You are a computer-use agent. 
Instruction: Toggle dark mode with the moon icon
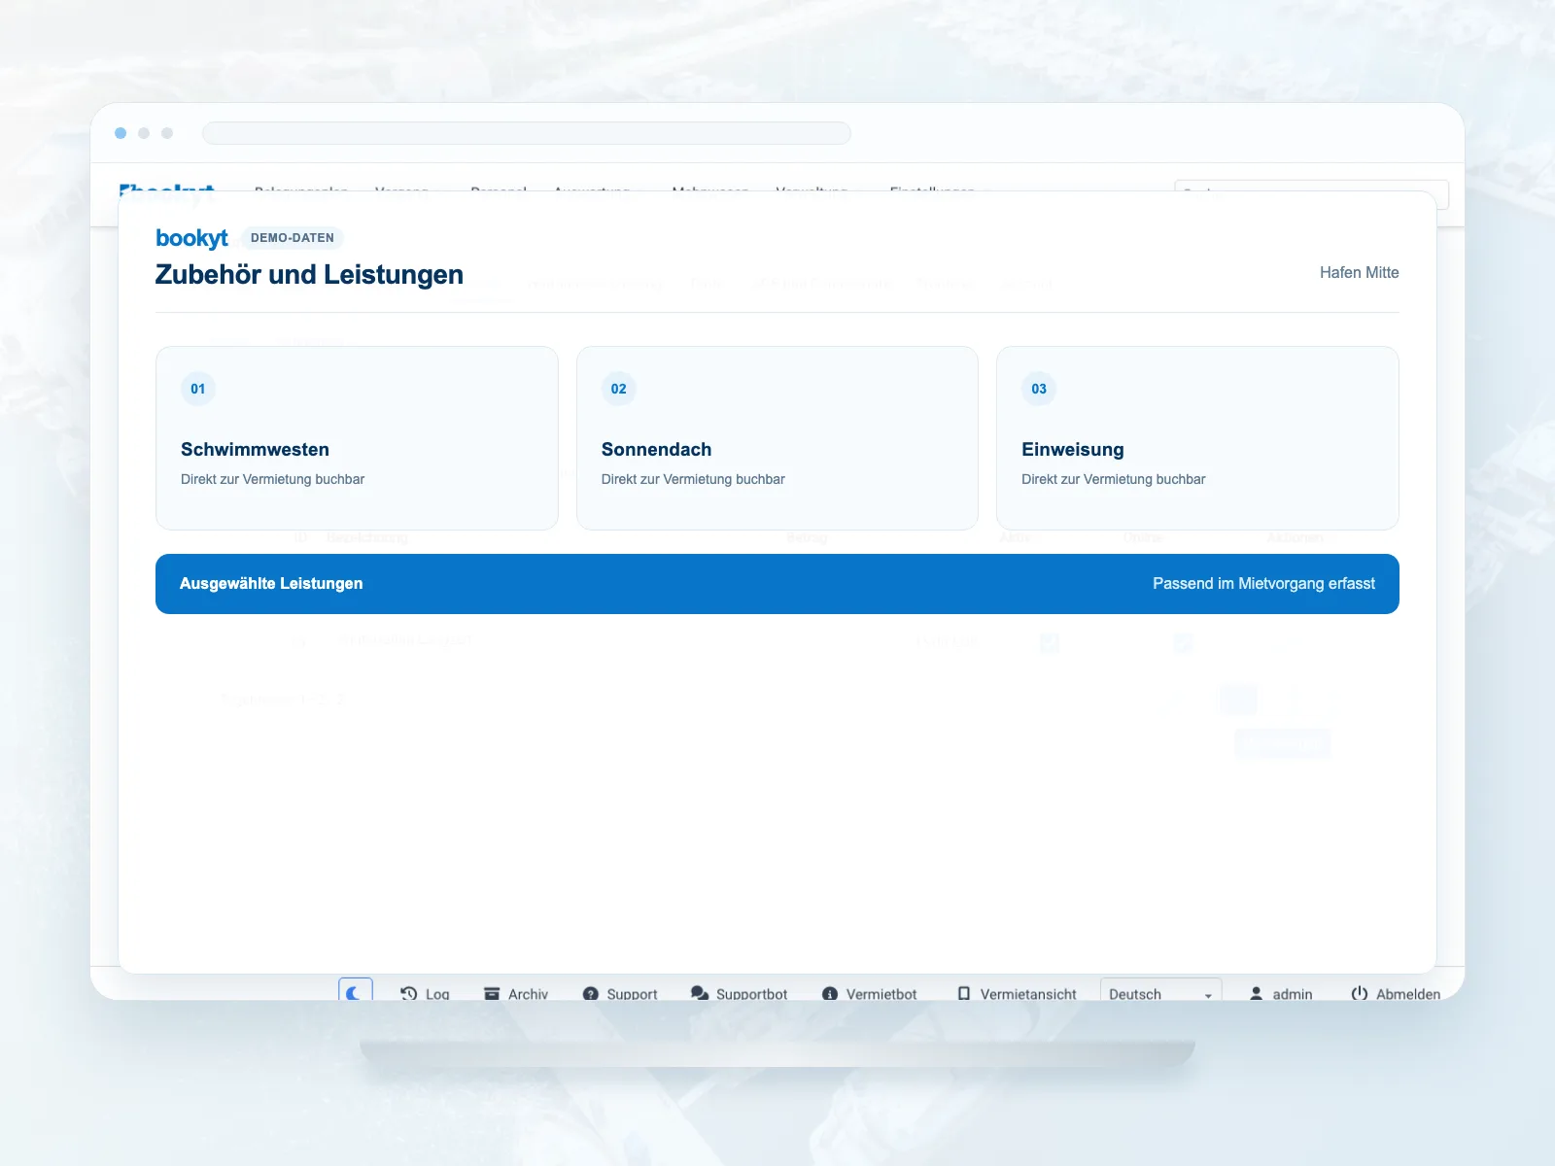point(356,990)
